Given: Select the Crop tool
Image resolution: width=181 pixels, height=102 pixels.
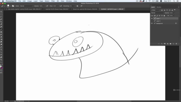Looking at the screenshot, I should (1, 22).
